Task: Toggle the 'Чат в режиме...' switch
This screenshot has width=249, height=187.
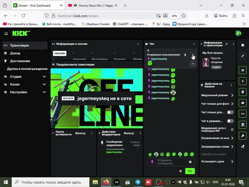Action: tap(230, 121)
